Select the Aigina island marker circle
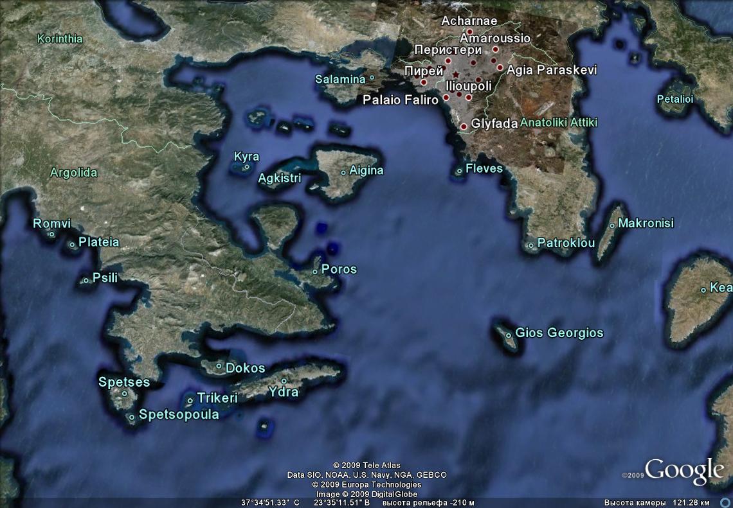 [x=343, y=172]
